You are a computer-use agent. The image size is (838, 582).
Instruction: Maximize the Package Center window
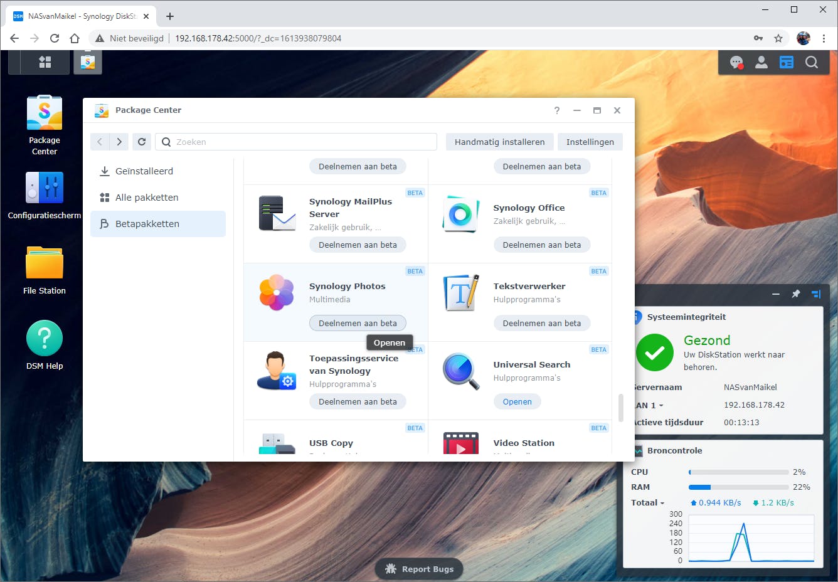[597, 110]
